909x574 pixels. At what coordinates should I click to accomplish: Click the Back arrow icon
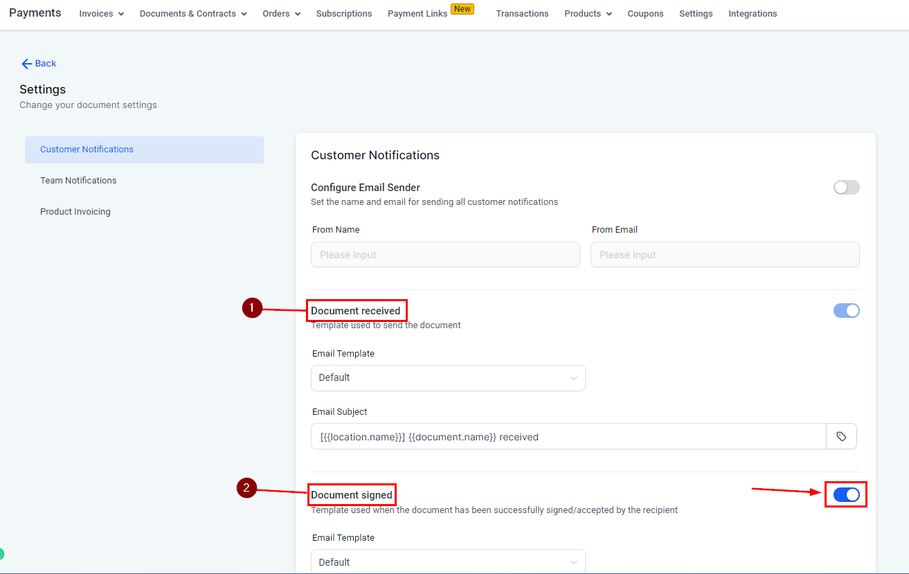(x=27, y=64)
